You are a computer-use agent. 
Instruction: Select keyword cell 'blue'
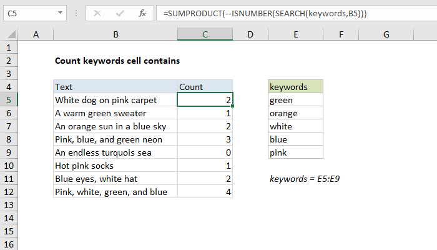[295, 139]
